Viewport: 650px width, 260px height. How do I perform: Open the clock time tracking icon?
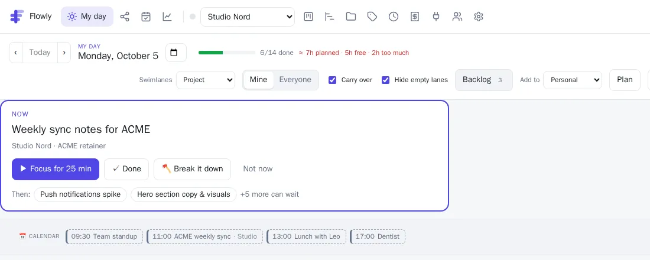394,17
